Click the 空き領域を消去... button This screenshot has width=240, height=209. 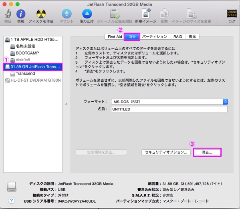click(x=101, y=152)
